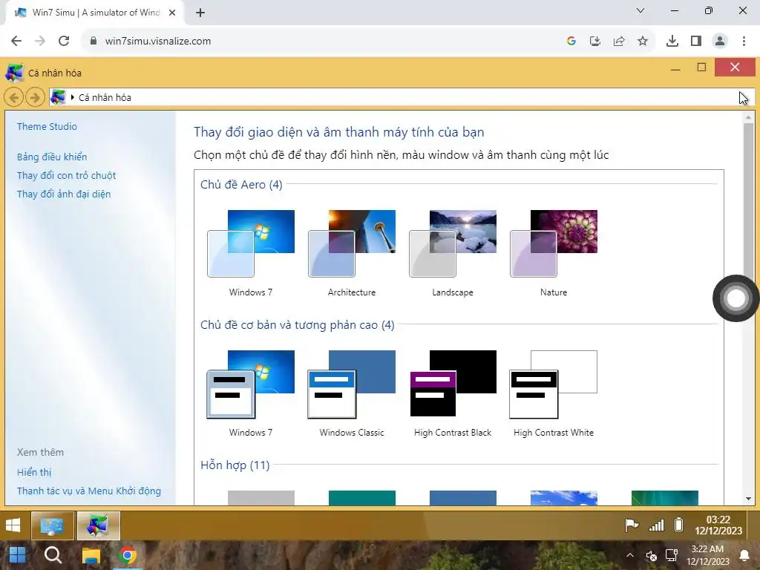Viewport: 760px width, 570px height.
Task: Show hidden tray icons chevron
Action: [x=629, y=555]
